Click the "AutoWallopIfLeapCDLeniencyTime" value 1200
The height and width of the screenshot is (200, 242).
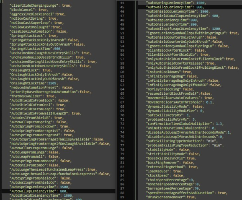click(x=216, y=29)
